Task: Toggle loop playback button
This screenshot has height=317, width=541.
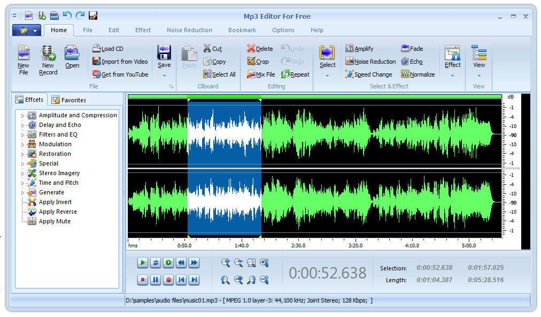Action: point(156,262)
